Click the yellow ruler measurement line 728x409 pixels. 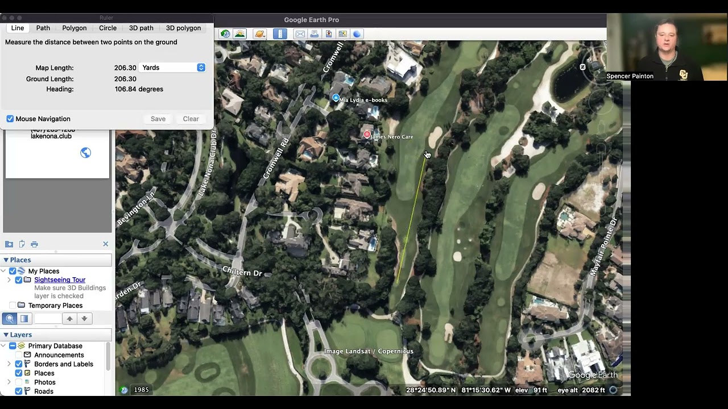click(x=411, y=219)
